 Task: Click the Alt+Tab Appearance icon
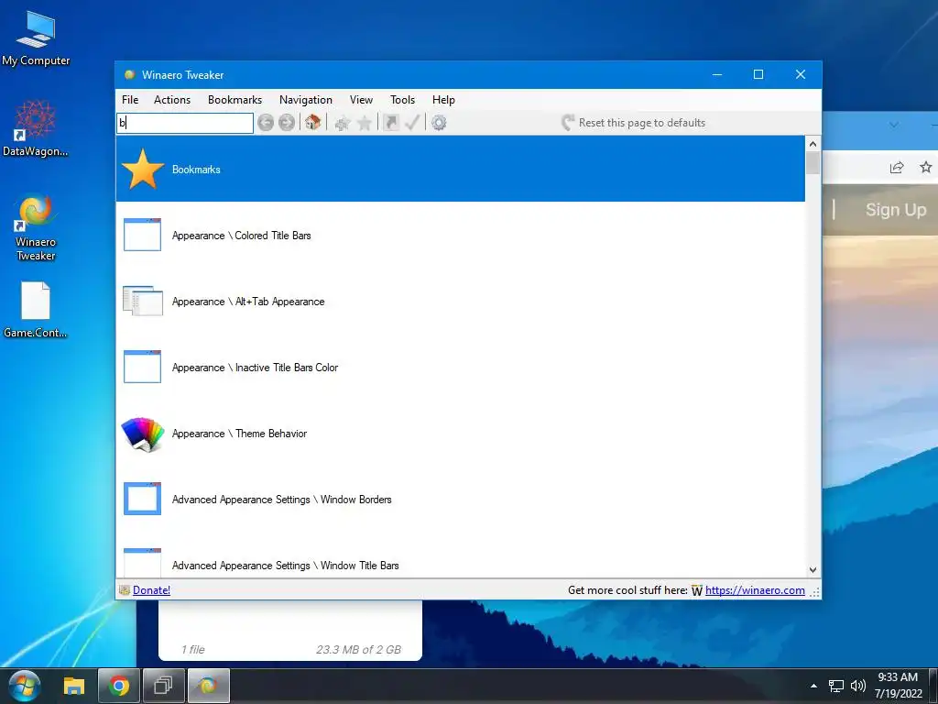142,301
